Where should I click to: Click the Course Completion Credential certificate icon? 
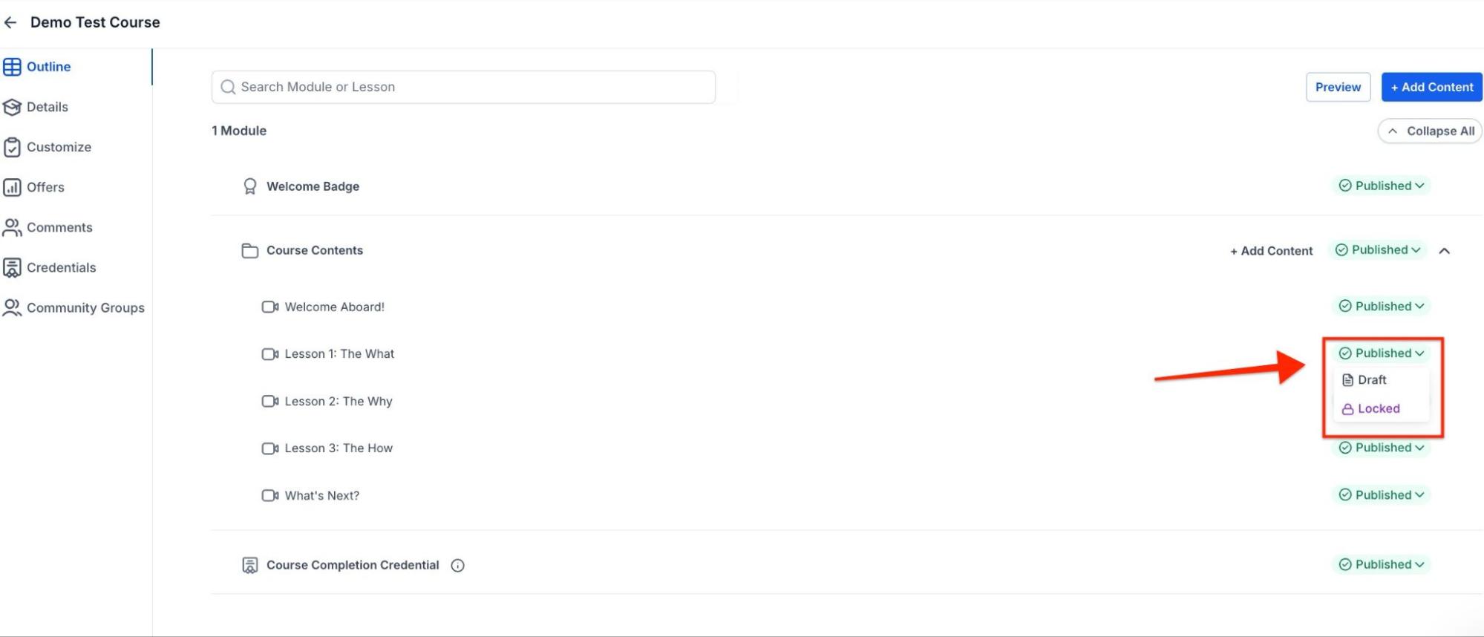pos(250,566)
